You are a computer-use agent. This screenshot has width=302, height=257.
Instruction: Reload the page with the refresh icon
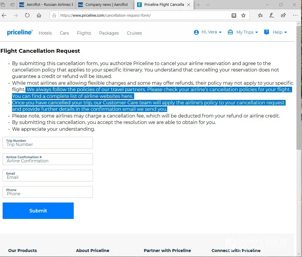pyautogui.click(x=27, y=16)
